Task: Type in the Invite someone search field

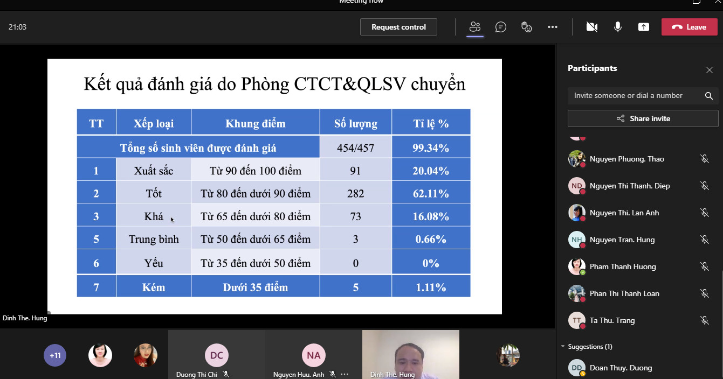Action: pyautogui.click(x=634, y=96)
